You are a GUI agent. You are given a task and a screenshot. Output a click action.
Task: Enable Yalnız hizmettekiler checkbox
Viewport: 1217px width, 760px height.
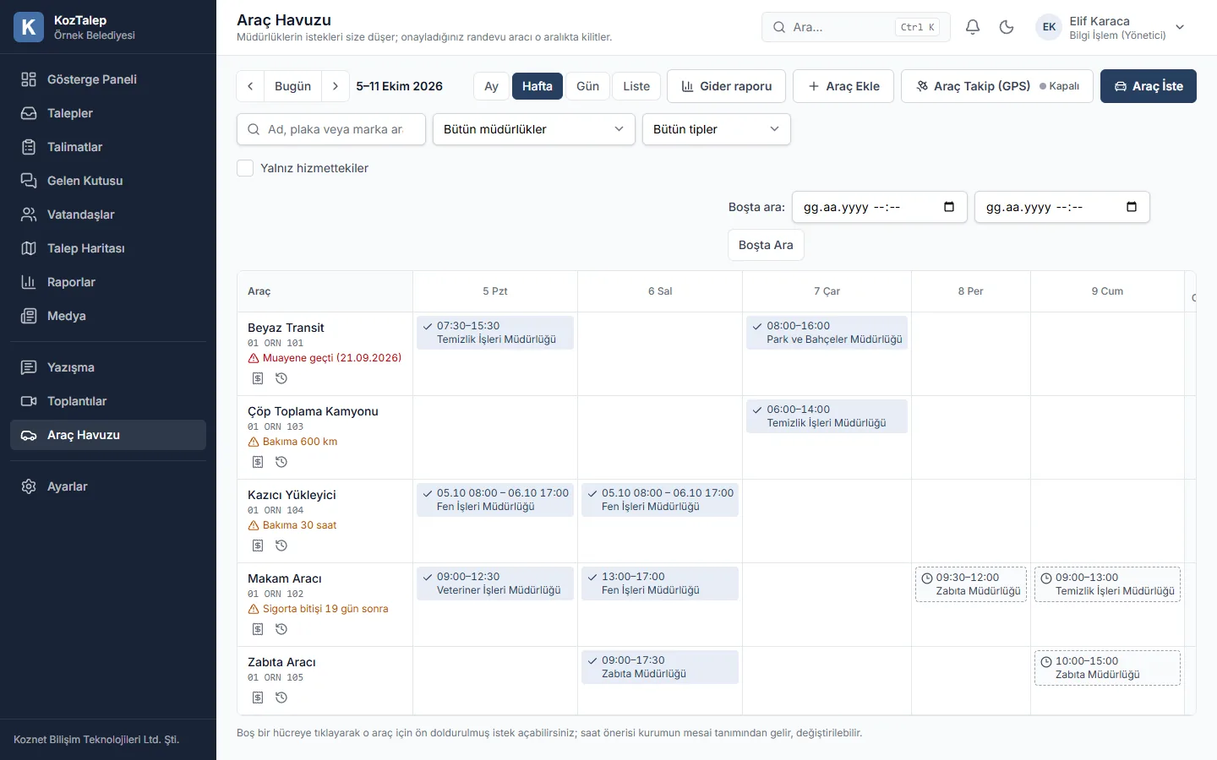pos(245,168)
